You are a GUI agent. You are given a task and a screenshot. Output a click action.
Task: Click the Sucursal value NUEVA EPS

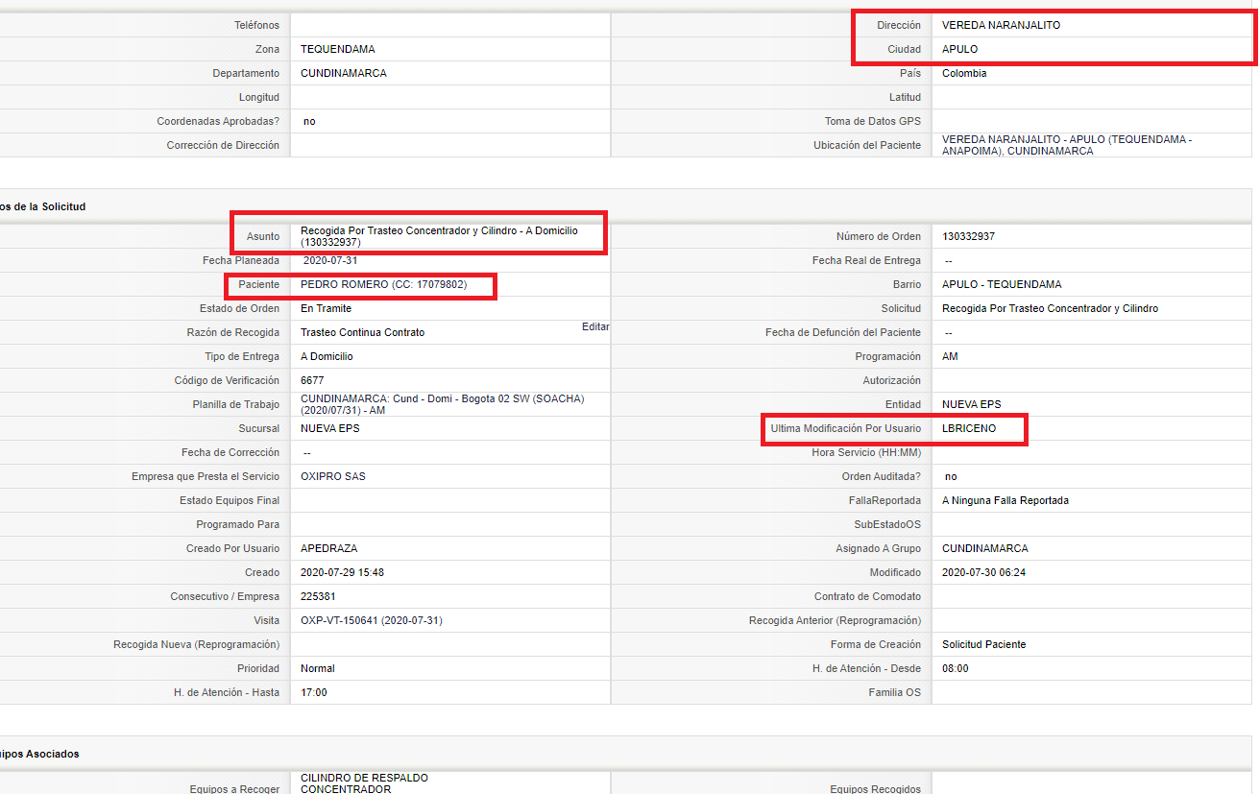point(330,428)
